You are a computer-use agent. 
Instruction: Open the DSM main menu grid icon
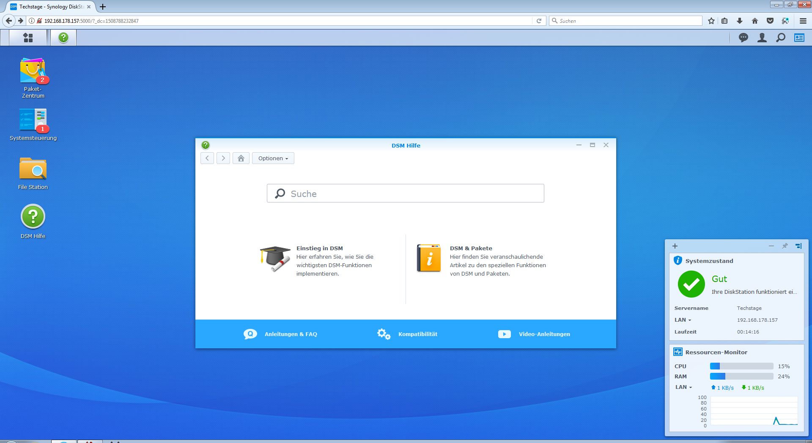point(28,38)
